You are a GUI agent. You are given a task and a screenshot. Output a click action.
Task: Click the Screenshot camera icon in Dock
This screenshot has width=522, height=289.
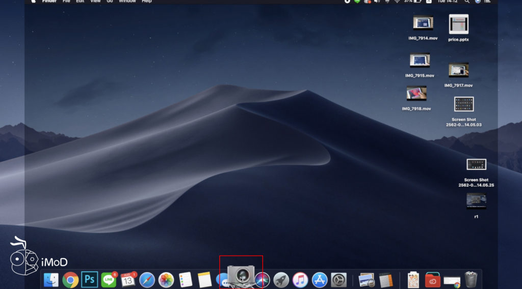click(241, 275)
